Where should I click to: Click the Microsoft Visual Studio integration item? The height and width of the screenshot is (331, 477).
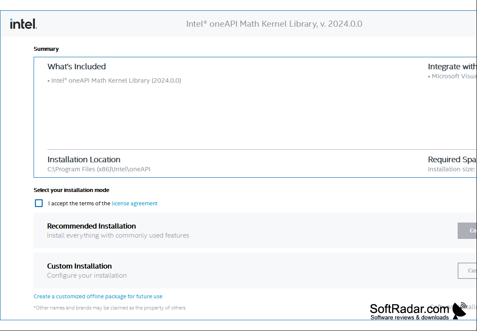pyautogui.click(x=452, y=76)
